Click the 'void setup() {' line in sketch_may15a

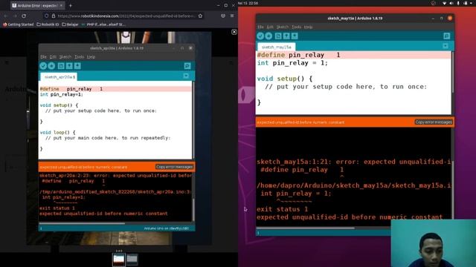pos(284,79)
